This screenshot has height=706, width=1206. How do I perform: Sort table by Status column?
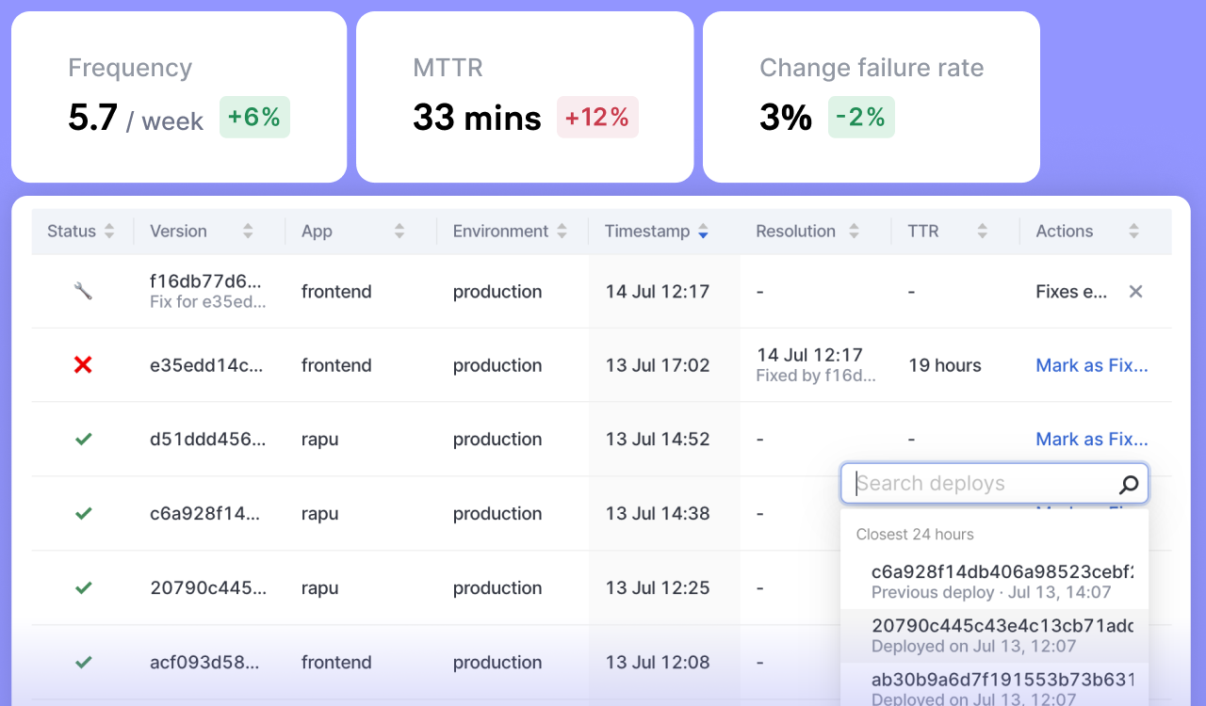(x=109, y=232)
